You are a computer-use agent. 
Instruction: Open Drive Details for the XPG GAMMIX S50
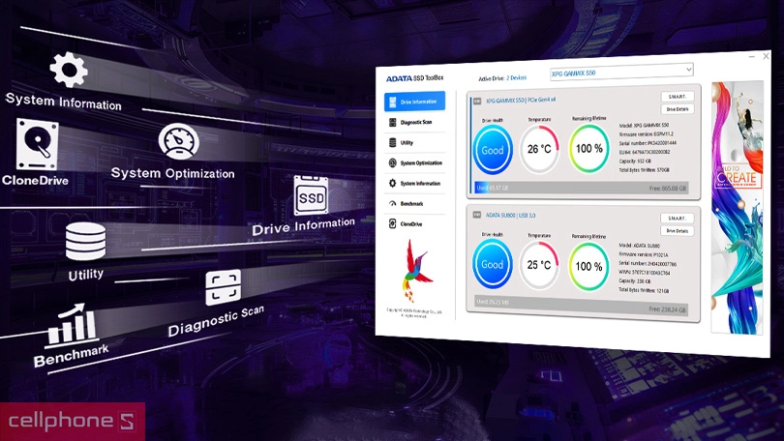(678, 109)
